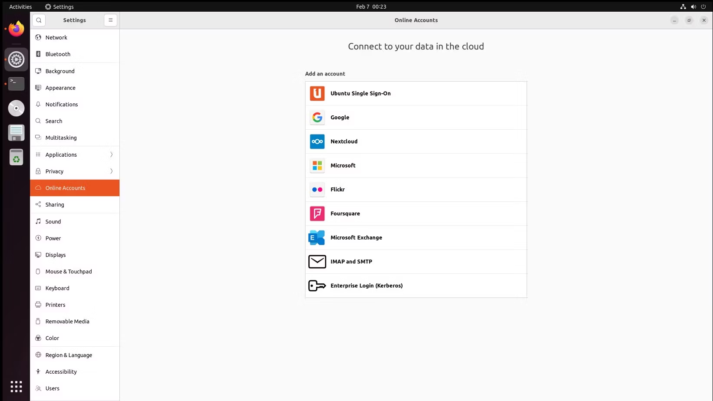
Task: Add a Microsoft account
Action: tap(416, 165)
